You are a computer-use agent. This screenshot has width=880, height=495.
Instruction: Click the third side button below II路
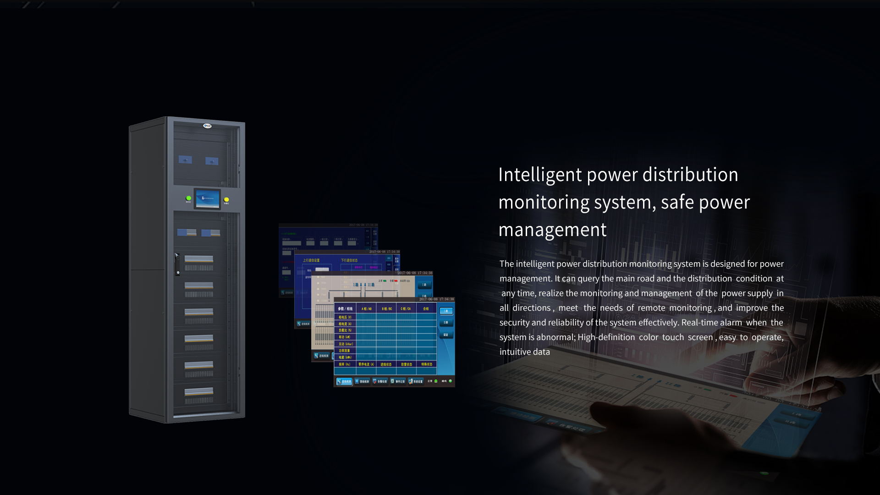446,335
